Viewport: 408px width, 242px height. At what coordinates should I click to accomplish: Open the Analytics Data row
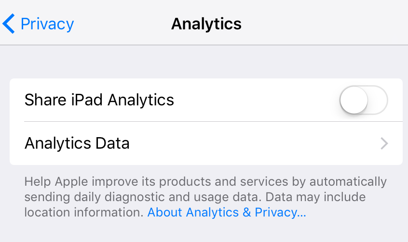point(77,143)
